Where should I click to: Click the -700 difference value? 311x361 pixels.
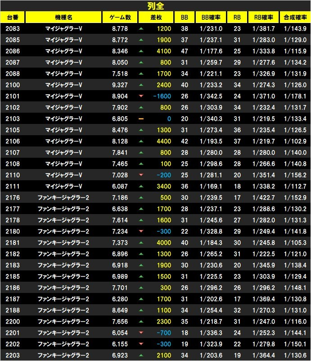pos(164,333)
